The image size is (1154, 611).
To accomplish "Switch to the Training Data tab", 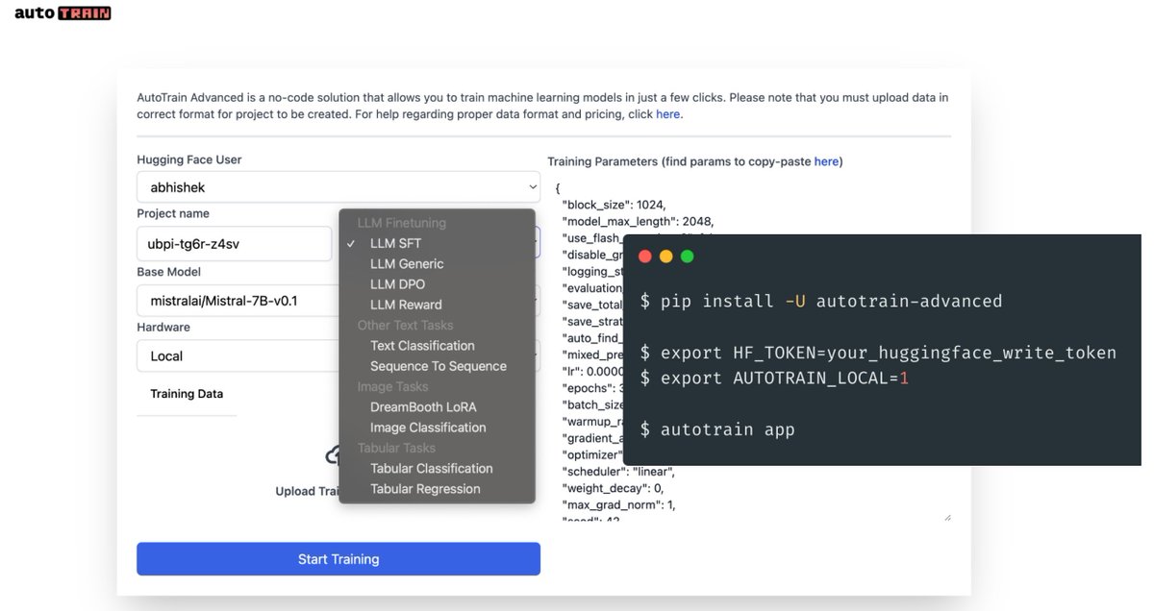I will (187, 394).
